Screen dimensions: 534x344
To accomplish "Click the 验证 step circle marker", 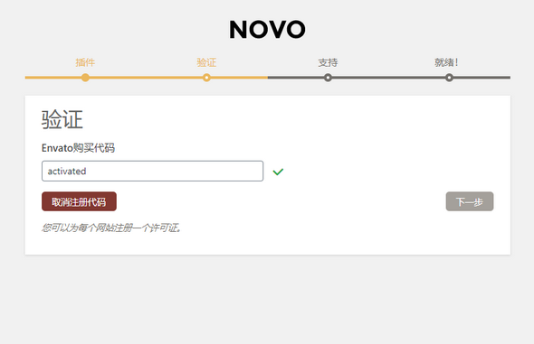I will 206,78.
